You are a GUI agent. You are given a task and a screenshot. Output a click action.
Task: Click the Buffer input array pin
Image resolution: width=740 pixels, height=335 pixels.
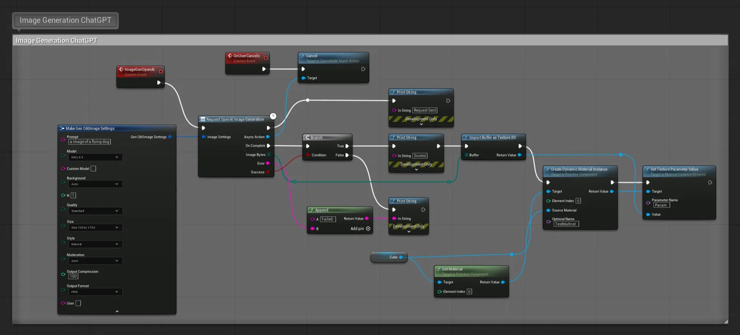(466, 155)
